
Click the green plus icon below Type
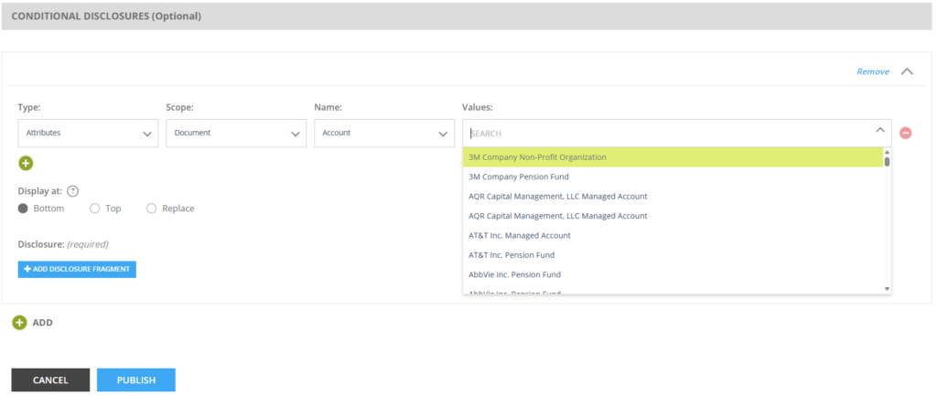tap(26, 163)
